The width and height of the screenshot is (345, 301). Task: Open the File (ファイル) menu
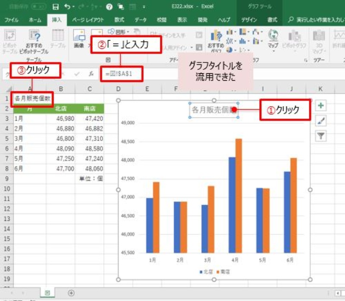11,20
